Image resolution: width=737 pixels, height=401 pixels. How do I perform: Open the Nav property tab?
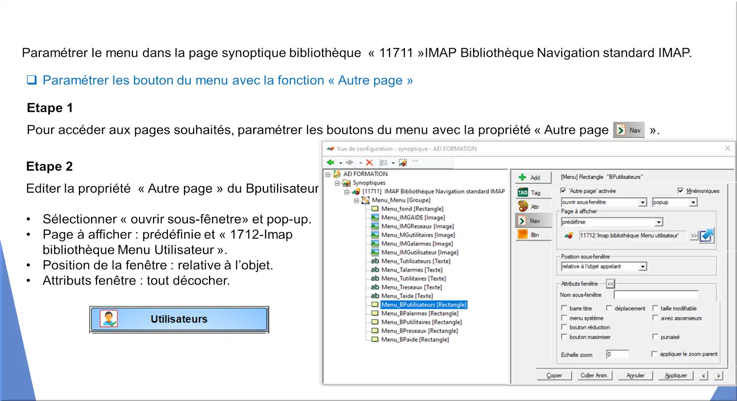coord(533,221)
